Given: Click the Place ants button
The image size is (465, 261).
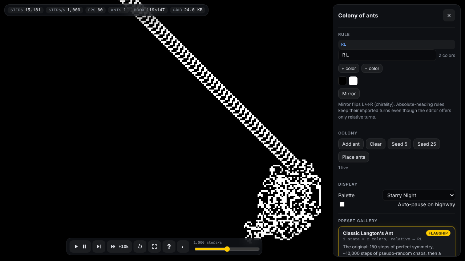Looking at the screenshot, I should click(x=353, y=157).
